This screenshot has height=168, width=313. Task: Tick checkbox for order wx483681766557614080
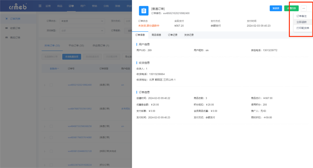coord(51,137)
